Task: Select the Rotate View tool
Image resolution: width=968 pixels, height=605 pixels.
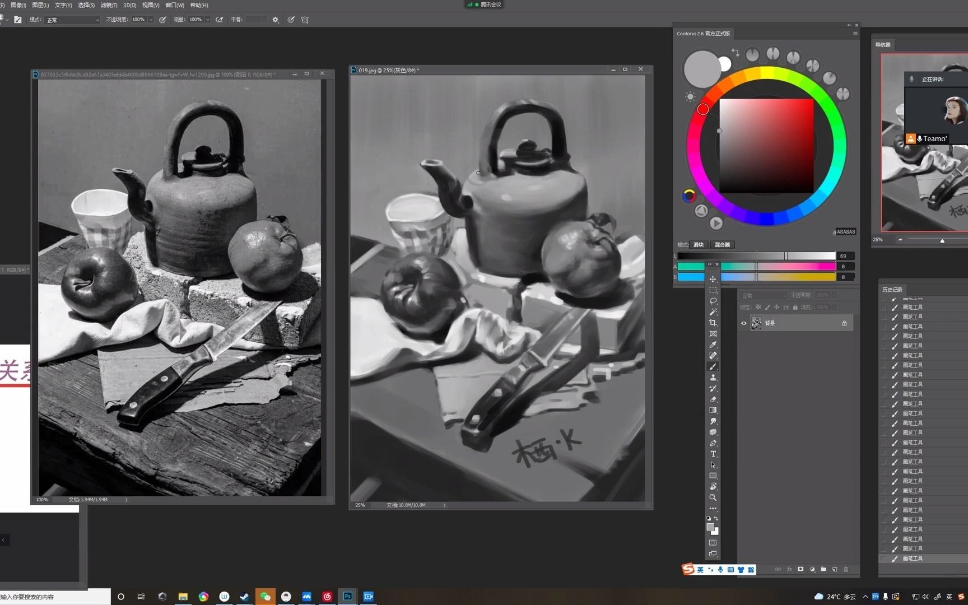Action: [713, 487]
